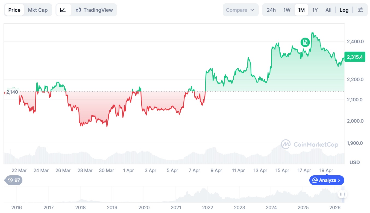The height and width of the screenshot is (213, 370).
Task: Click the 2,315.4 current price label
Action: click(x=355, y=57)
